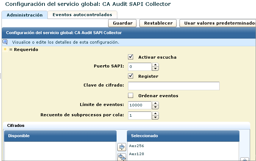Select the Administración tab
256x161 pixels.
tap(25, 15)
